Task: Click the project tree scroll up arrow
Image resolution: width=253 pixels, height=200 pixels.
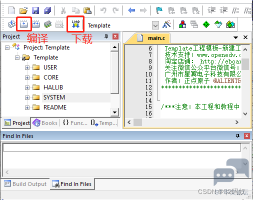Action: point(114,47)
